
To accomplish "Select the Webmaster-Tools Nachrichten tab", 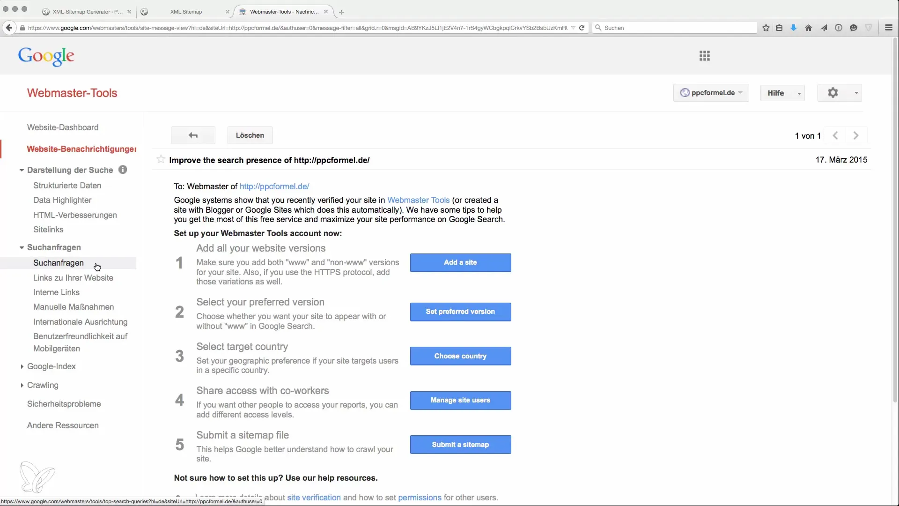I will (x=284, y=12).
